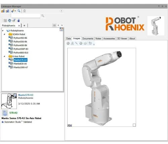Viewport: 168px width, 144px height.
Task: Click the last icon in Images toolbar after separator
Action: (90, 43)
